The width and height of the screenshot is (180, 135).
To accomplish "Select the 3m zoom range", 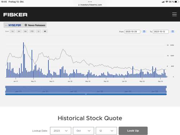I will (19, 31).
